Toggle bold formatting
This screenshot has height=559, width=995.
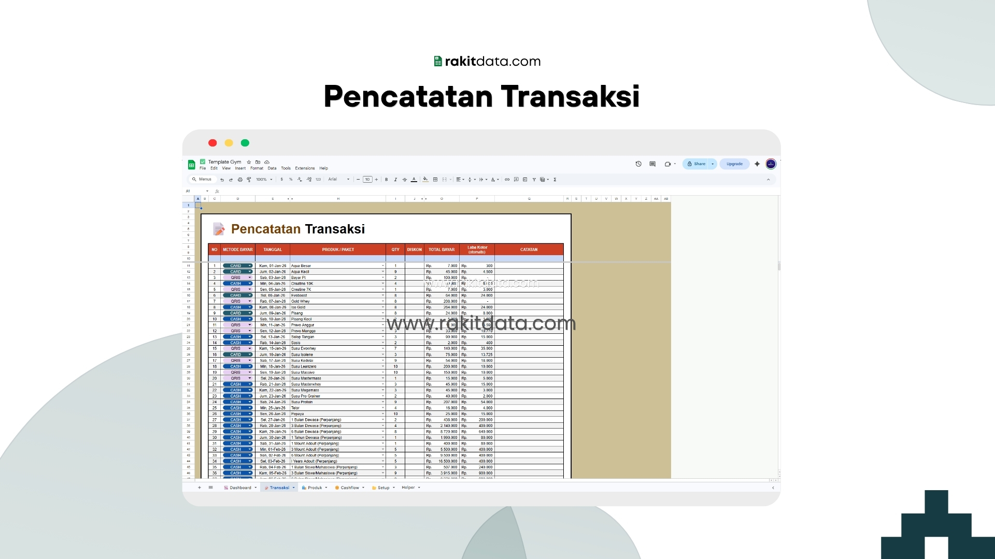(x=386, y=180)
